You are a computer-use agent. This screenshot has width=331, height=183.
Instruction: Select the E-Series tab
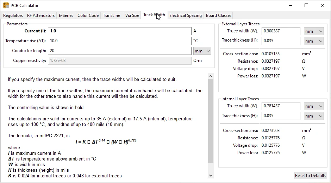tap(66, 15)
